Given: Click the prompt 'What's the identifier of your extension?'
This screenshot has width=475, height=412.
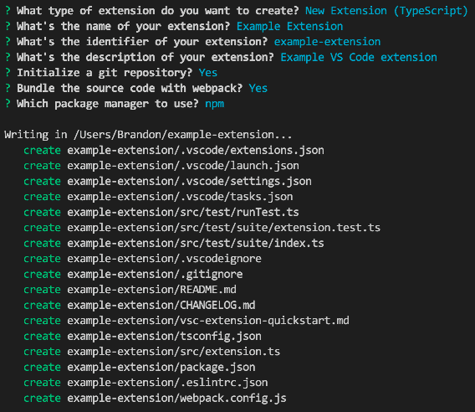Looking at the screenshot, I should [142, 42].
